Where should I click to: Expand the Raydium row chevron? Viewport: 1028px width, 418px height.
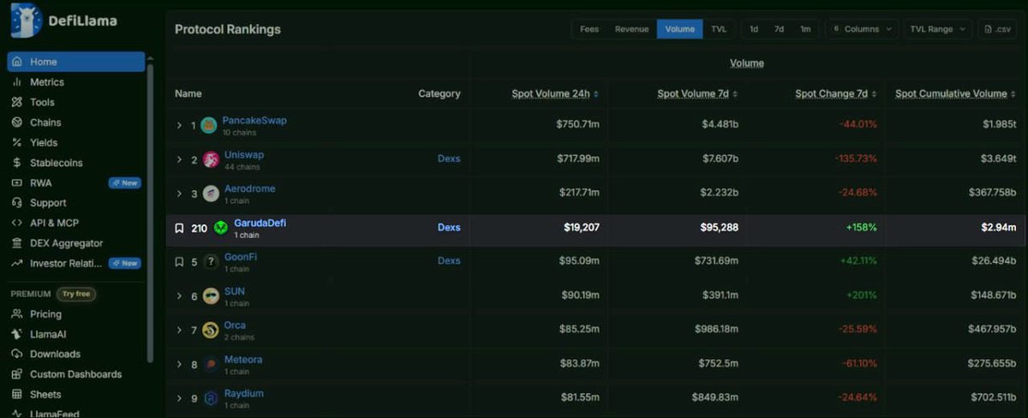(179, 398)
